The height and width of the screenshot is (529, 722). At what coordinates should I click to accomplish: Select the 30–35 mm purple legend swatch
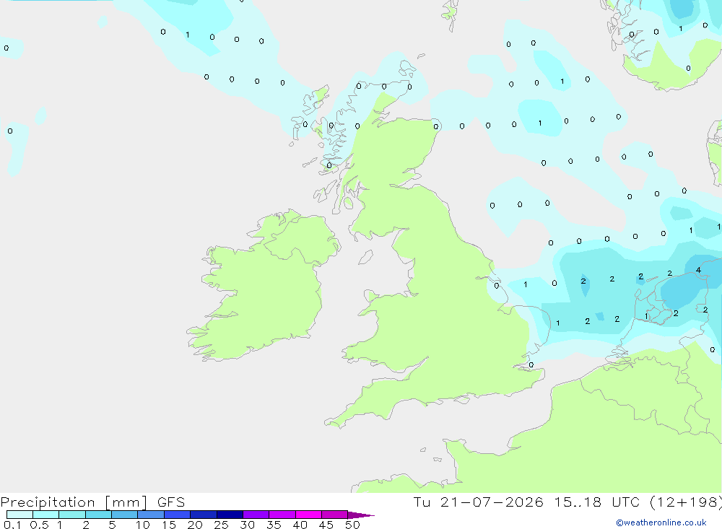click(x=256, y=515)
